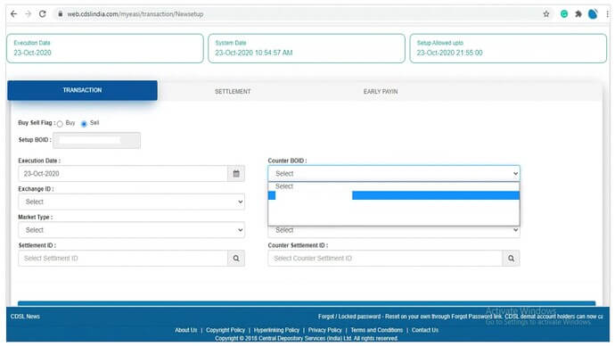Search Counter Settlement ID with magnifier icon
The width and height of the screenshot is (615, 346).
point(511,258)
